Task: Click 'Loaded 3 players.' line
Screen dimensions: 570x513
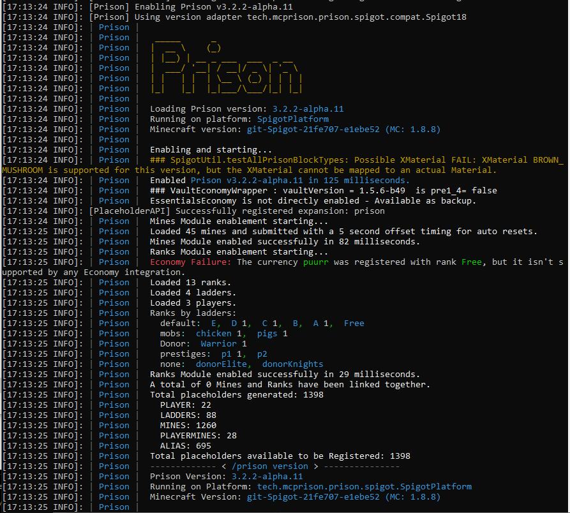Action: pos(193,302)
